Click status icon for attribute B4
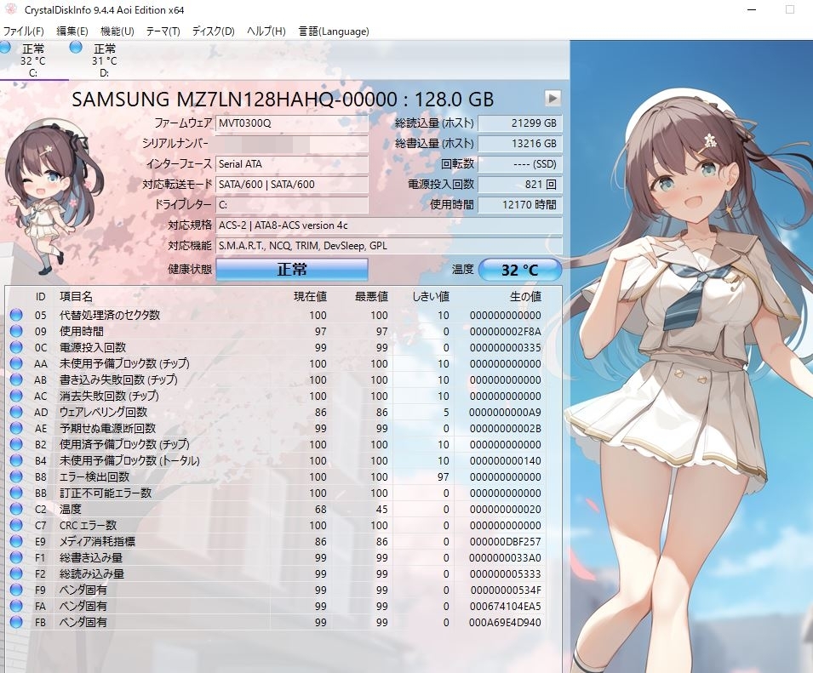The image size is (813, 673). pos(16,460)
